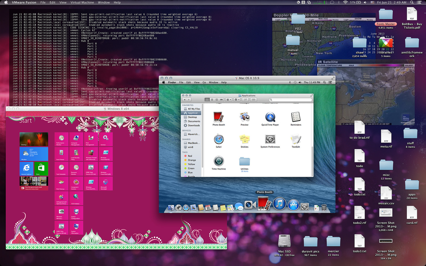The width and height of the screenshot is (426, 266).
Task: Click the Wi-Fi icon in the host menu bar
Action: pos(345,2)
